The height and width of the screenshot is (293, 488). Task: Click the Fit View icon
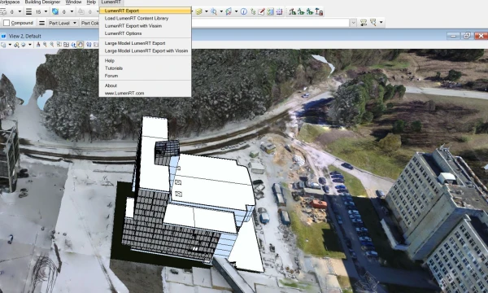(66, 45)
